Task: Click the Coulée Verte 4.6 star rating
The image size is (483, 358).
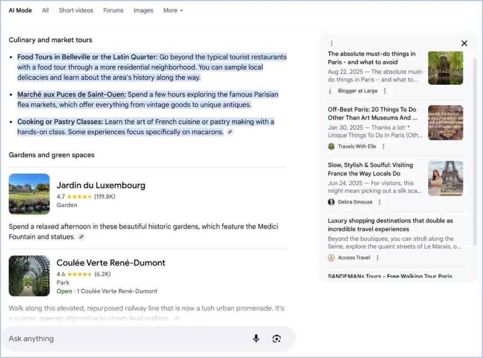Action: coord(79,274)
